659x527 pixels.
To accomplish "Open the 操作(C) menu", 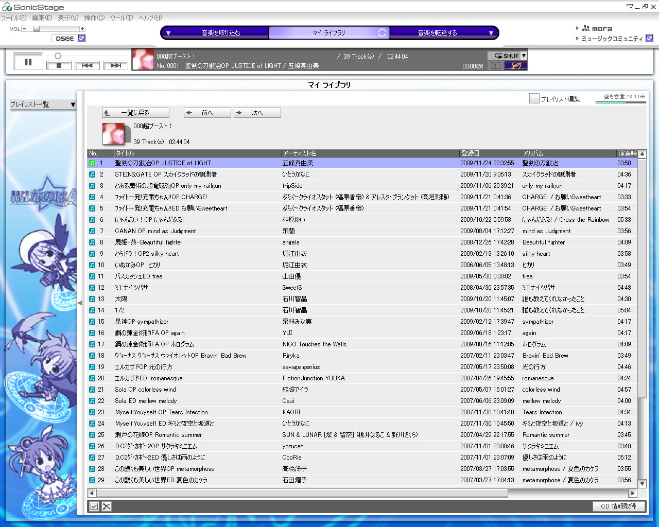I will [x=94, y=18].
